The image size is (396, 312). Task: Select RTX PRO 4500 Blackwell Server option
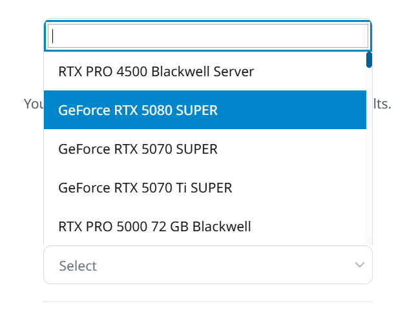[205, 71]
